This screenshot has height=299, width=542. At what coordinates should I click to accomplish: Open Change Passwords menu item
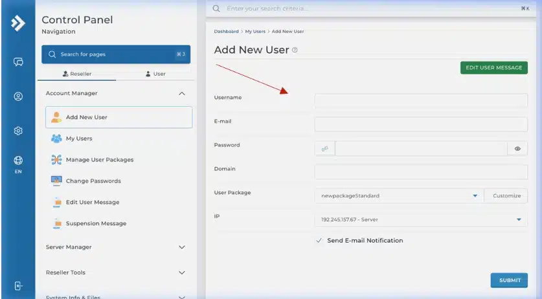(119, 181)
